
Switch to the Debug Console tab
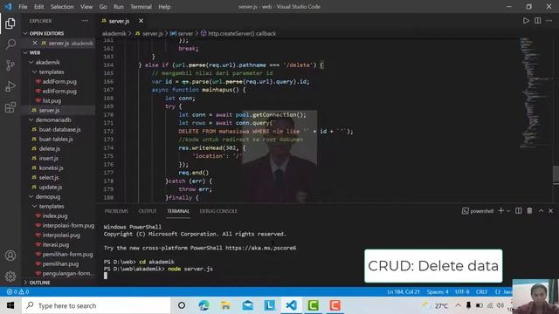218,211
